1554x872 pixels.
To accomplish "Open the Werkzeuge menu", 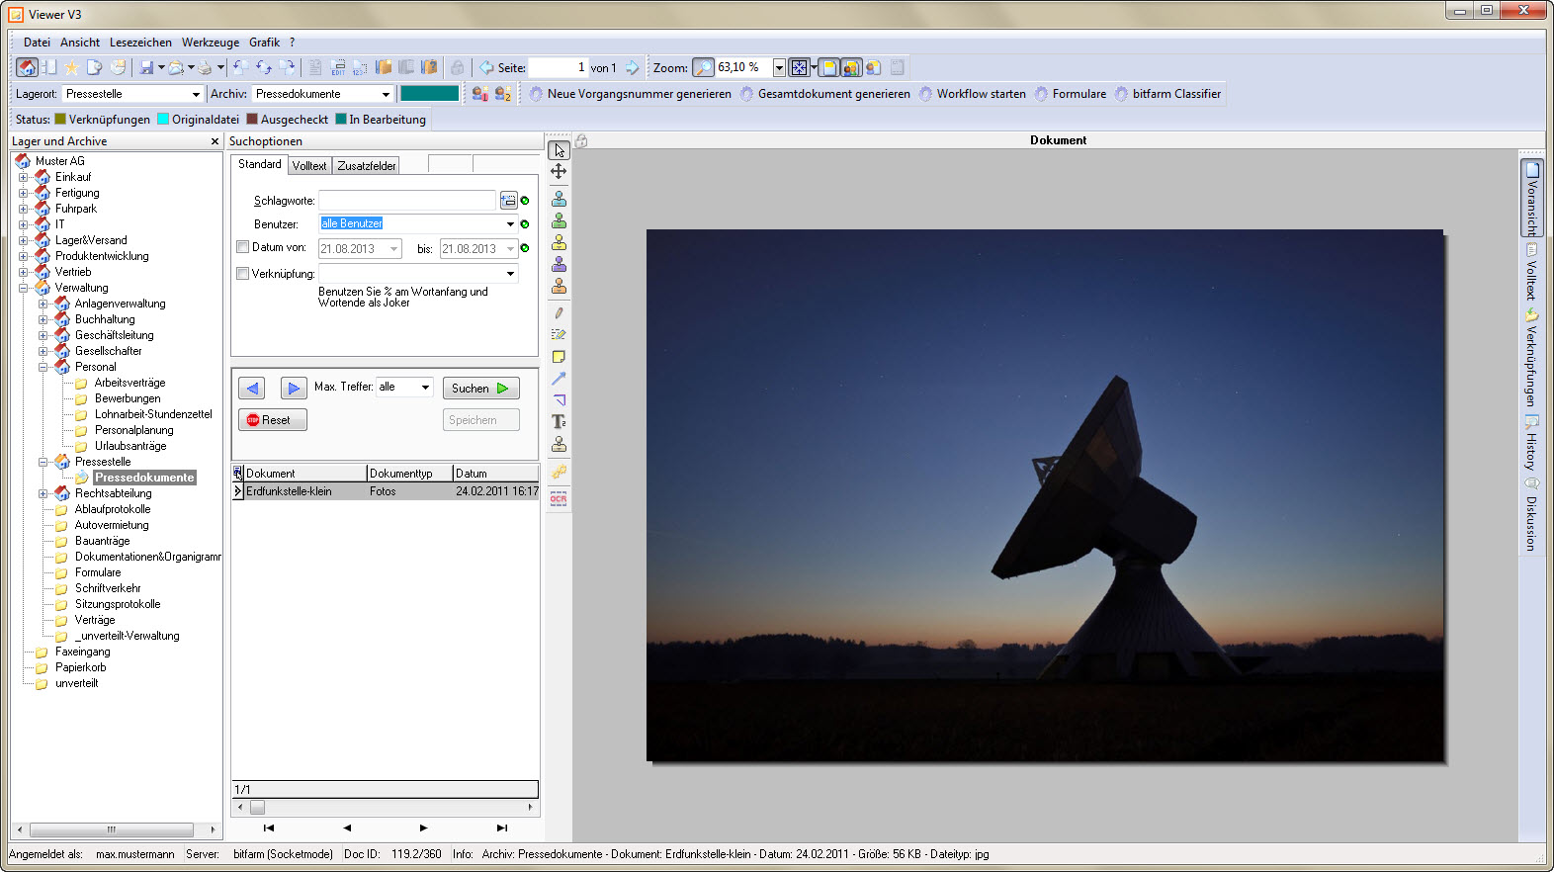I will tap(210, 43).
